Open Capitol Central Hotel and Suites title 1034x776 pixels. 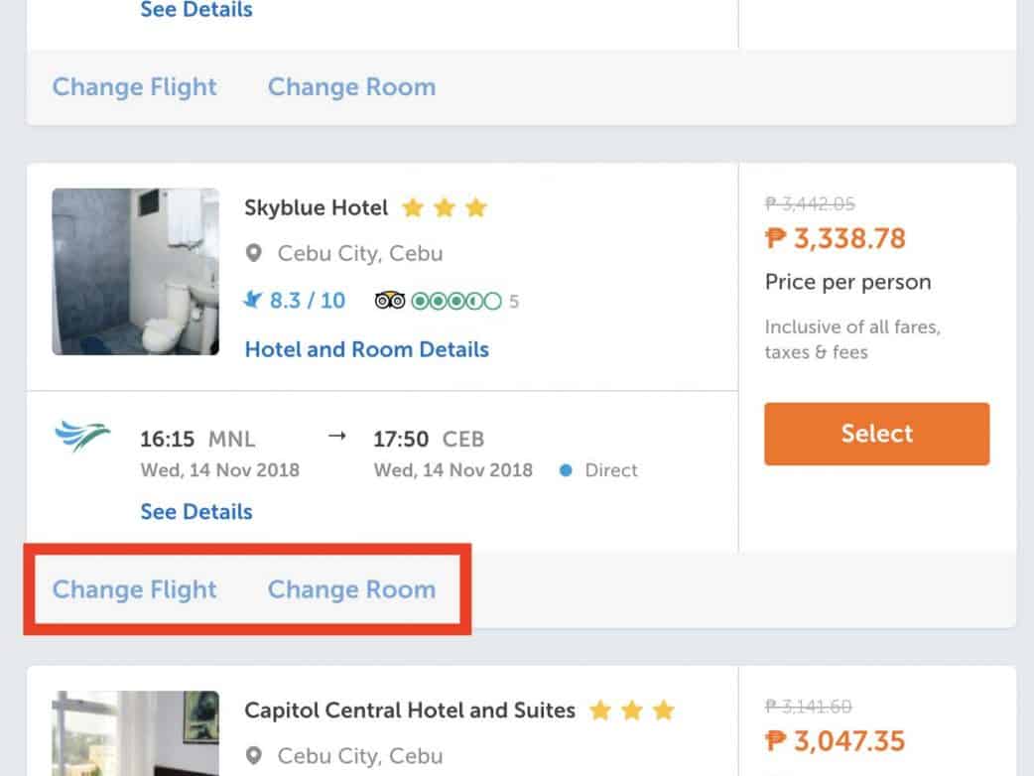(409, 711)
